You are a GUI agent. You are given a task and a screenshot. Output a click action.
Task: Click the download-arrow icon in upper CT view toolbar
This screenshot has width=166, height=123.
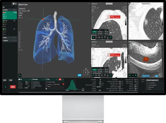[108, 37]
